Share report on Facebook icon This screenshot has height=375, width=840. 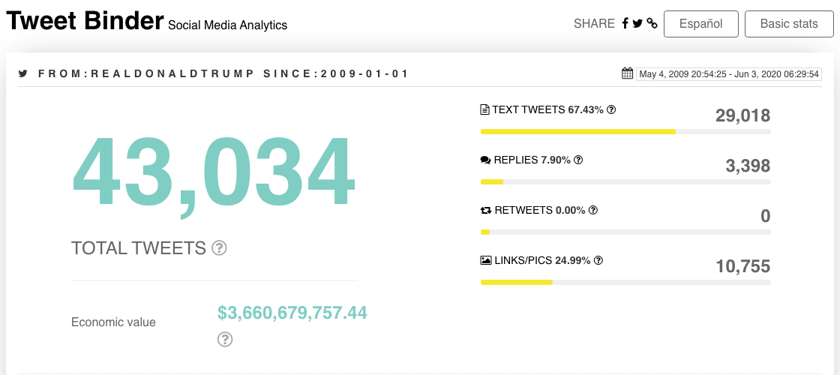tap(625, 23)
